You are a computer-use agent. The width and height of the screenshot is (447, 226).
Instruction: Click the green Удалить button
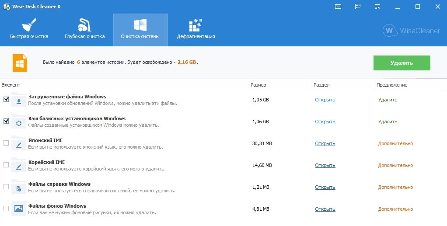coord(402,63)
